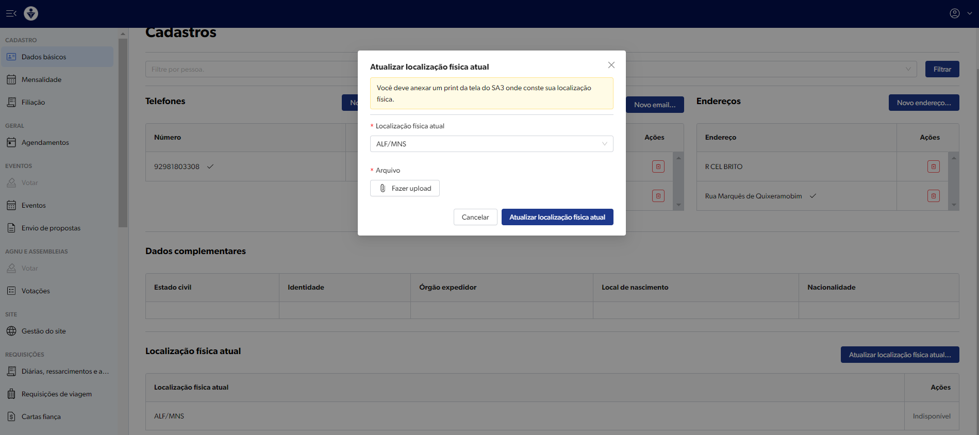Image resolution: width=979 pixels, height=435 pixels.
Task: Click the Cartas fiança document icon
Action: [11, 416]
